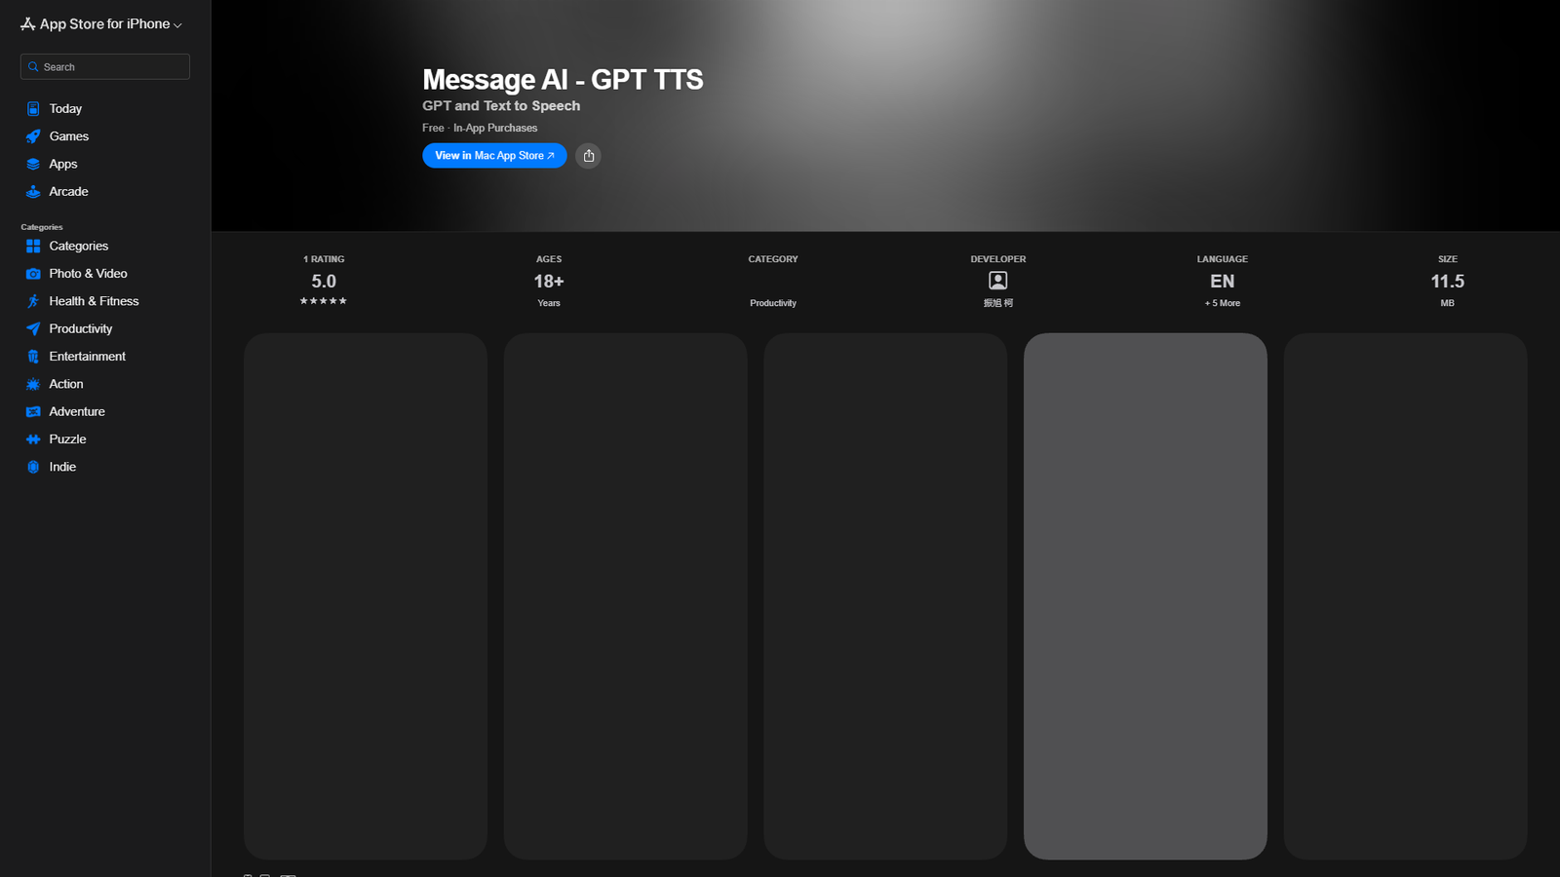Open the fifth screenshot placeholder
Screen dimensions: 1560x877
[1406, 596]
